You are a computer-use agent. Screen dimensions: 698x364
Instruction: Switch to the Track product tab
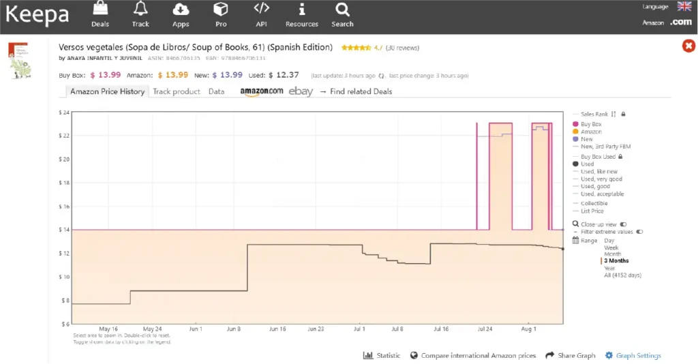[177, 91]
